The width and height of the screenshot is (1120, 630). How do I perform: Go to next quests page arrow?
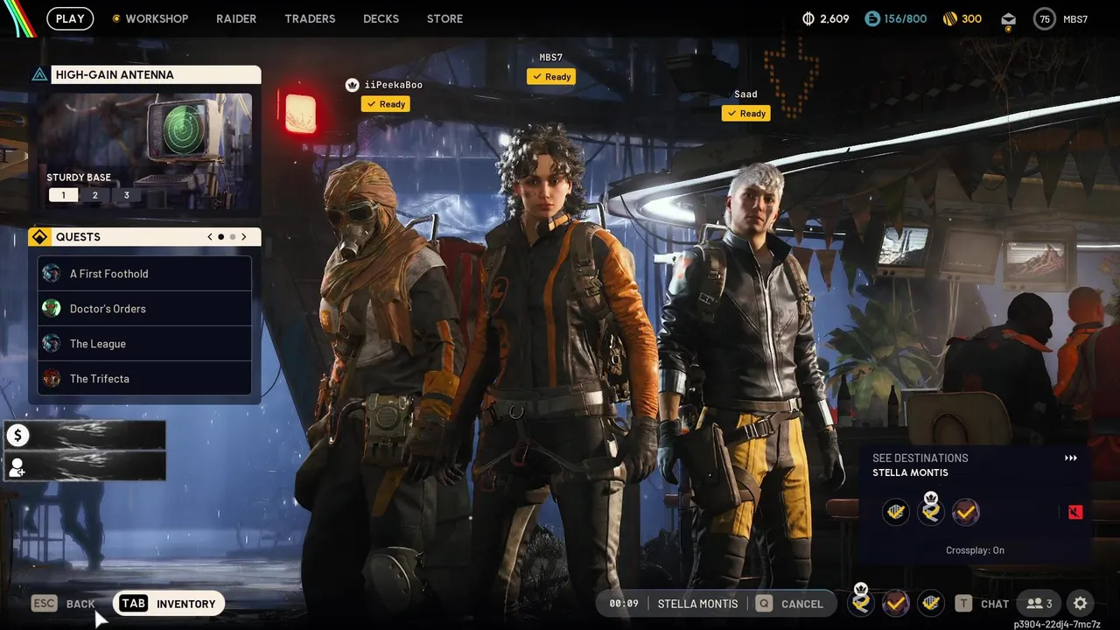[x=243, y=237]
